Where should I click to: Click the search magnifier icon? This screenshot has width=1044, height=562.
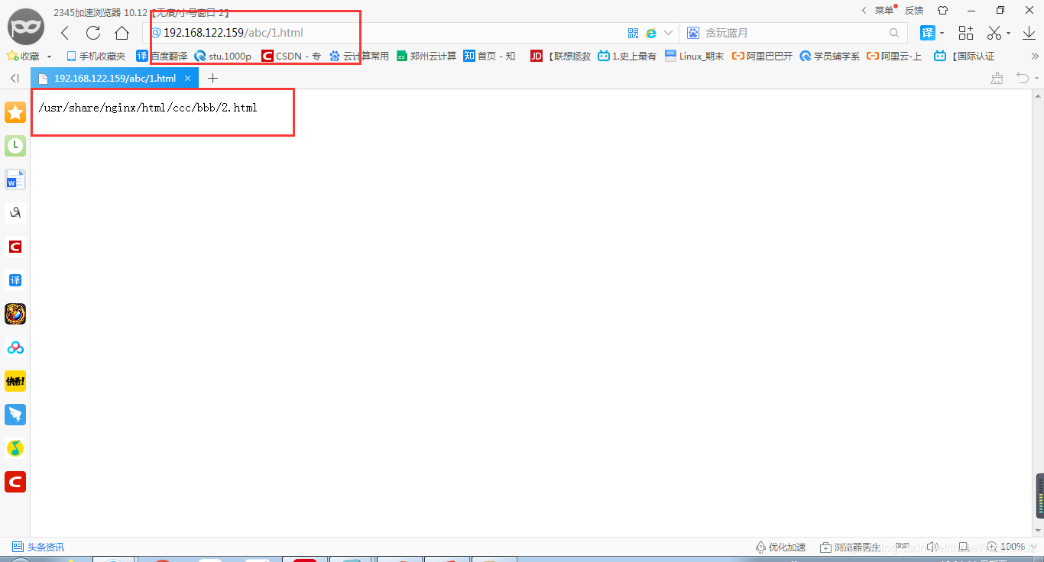coord(894,33)
